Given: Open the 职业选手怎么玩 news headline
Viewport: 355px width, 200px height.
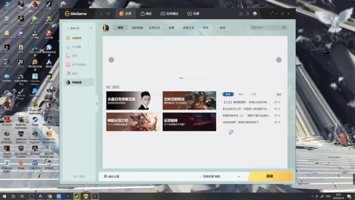Looking at the screenshot, I should (x=246, y=109).
